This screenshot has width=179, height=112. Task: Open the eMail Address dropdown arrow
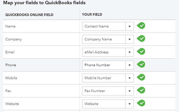130,52
